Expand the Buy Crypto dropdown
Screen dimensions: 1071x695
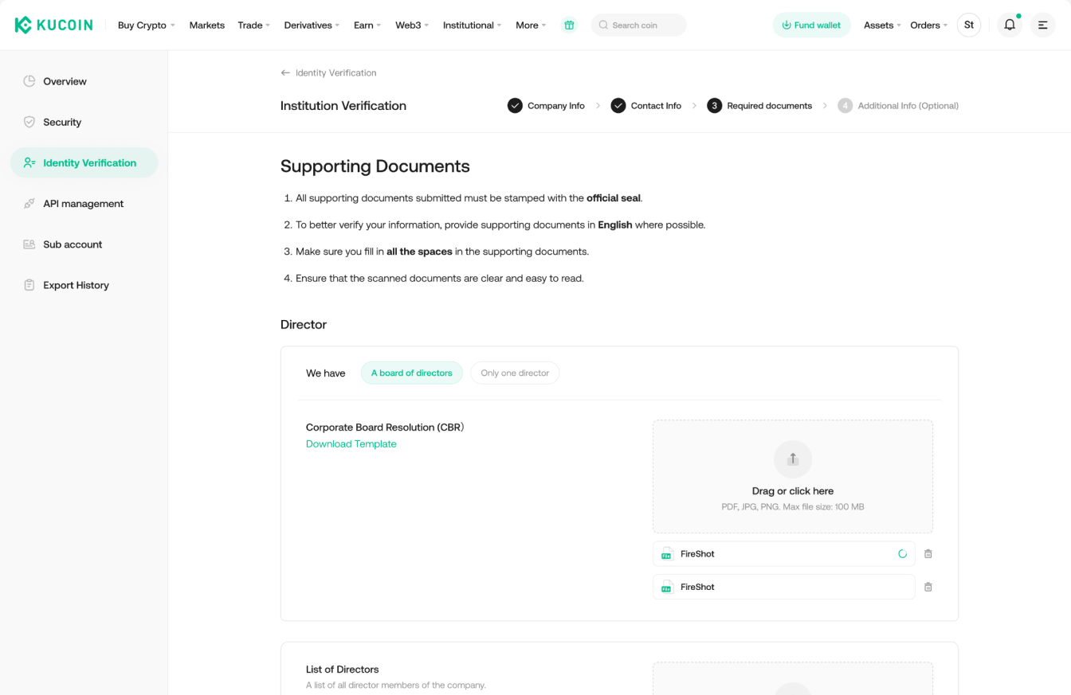(146, 25)
